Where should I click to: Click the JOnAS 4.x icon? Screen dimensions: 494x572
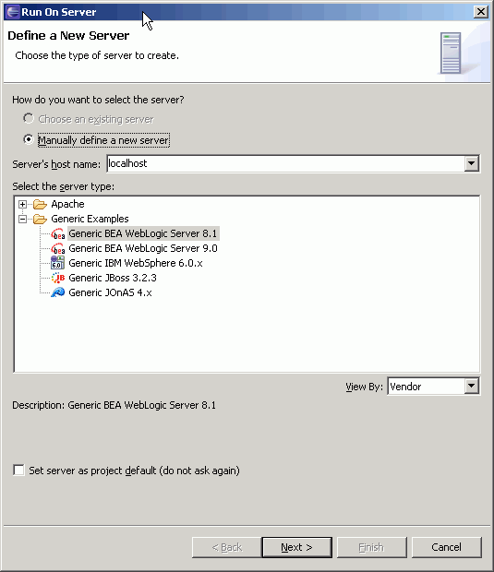point(57,292)
